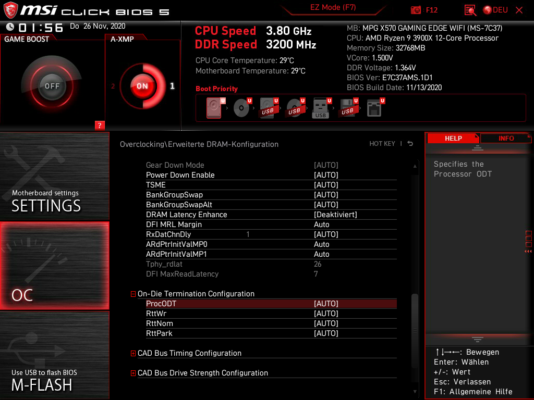This screenshot has height=400, width=534.
Task: Click the clock icon beside the time
Action: [x=10, y=27]
